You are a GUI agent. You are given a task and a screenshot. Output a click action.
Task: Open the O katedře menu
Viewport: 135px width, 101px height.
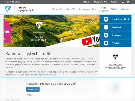tap(57, 9)
